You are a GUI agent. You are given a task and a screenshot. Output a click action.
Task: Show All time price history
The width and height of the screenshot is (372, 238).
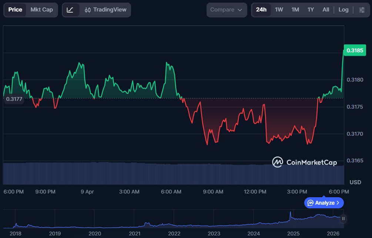click(326, 10)
